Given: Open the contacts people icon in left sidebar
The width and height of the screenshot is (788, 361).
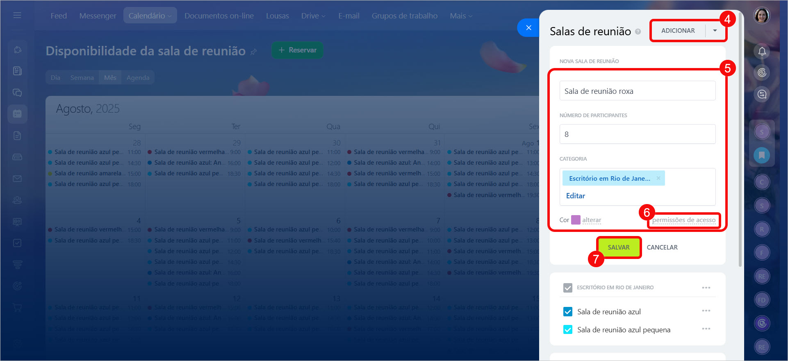Looking at the screenshot, I should [x=17, y=200].
